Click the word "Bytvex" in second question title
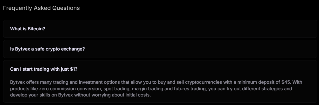Image resolution: width=319 pixels, height=105 pixels. click(23, 49)
